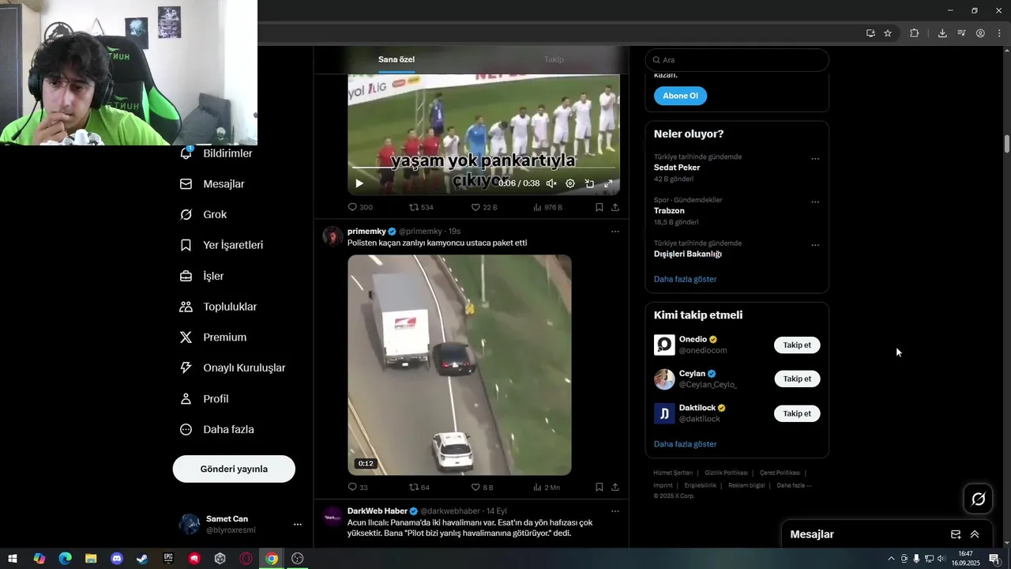Open Chrome extensions puzzle icon
This screenshot has height=569, width=1011.
coord(915,33)
